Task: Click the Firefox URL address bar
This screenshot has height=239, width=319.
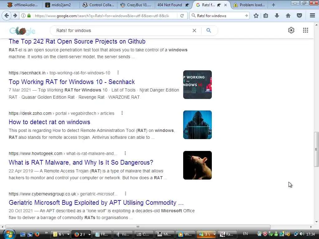Action: (x=102, y=16)
